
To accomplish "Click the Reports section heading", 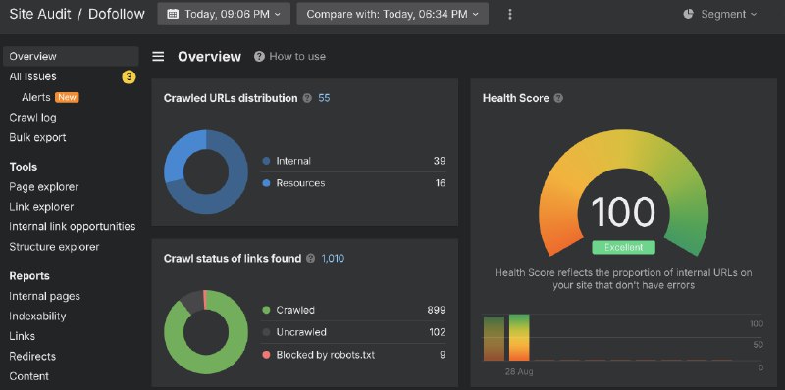I will (x=29, y=276).
